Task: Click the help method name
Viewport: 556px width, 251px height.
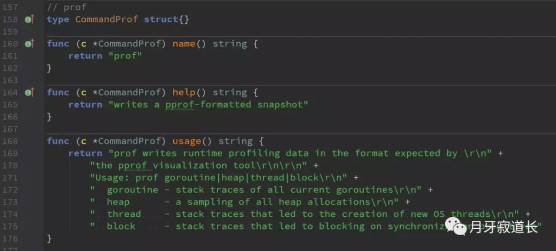Action: click(184, 92)
